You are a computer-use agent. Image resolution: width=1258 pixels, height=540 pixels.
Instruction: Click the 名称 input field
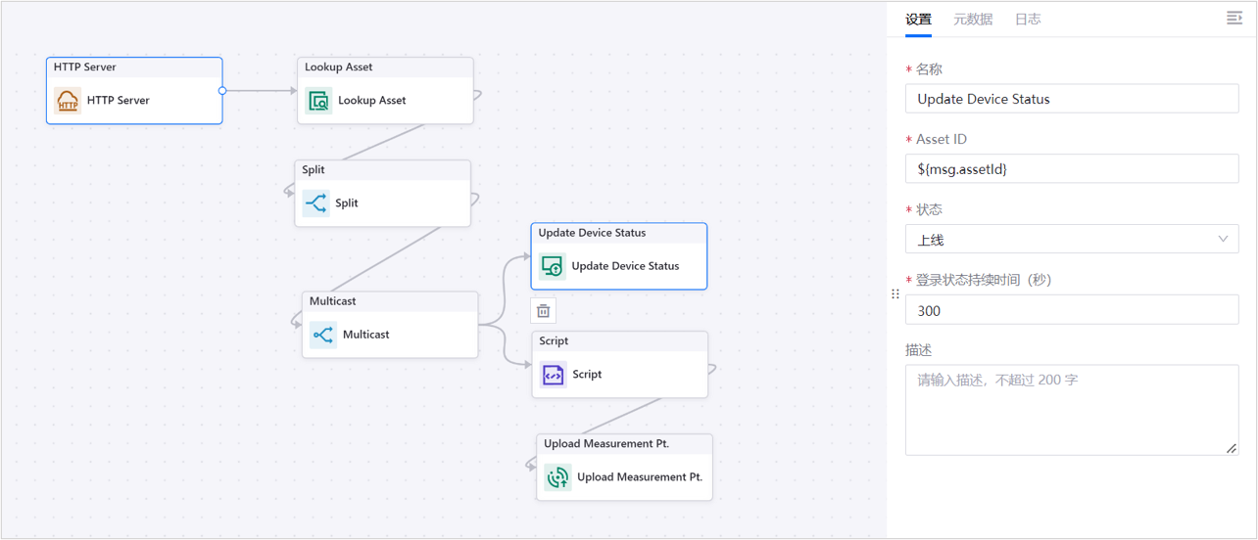1071,99
